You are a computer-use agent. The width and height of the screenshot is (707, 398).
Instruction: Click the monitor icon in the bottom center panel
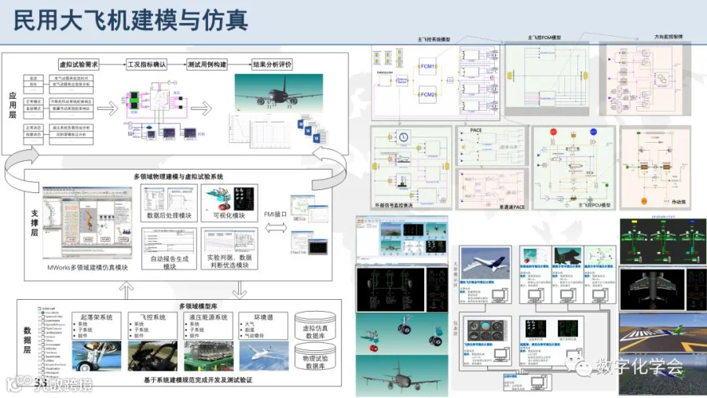coord(538,384)
